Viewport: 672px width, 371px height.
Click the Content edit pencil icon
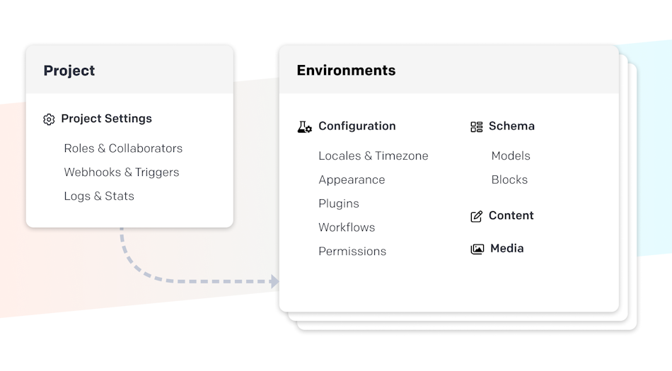point(477,216)
